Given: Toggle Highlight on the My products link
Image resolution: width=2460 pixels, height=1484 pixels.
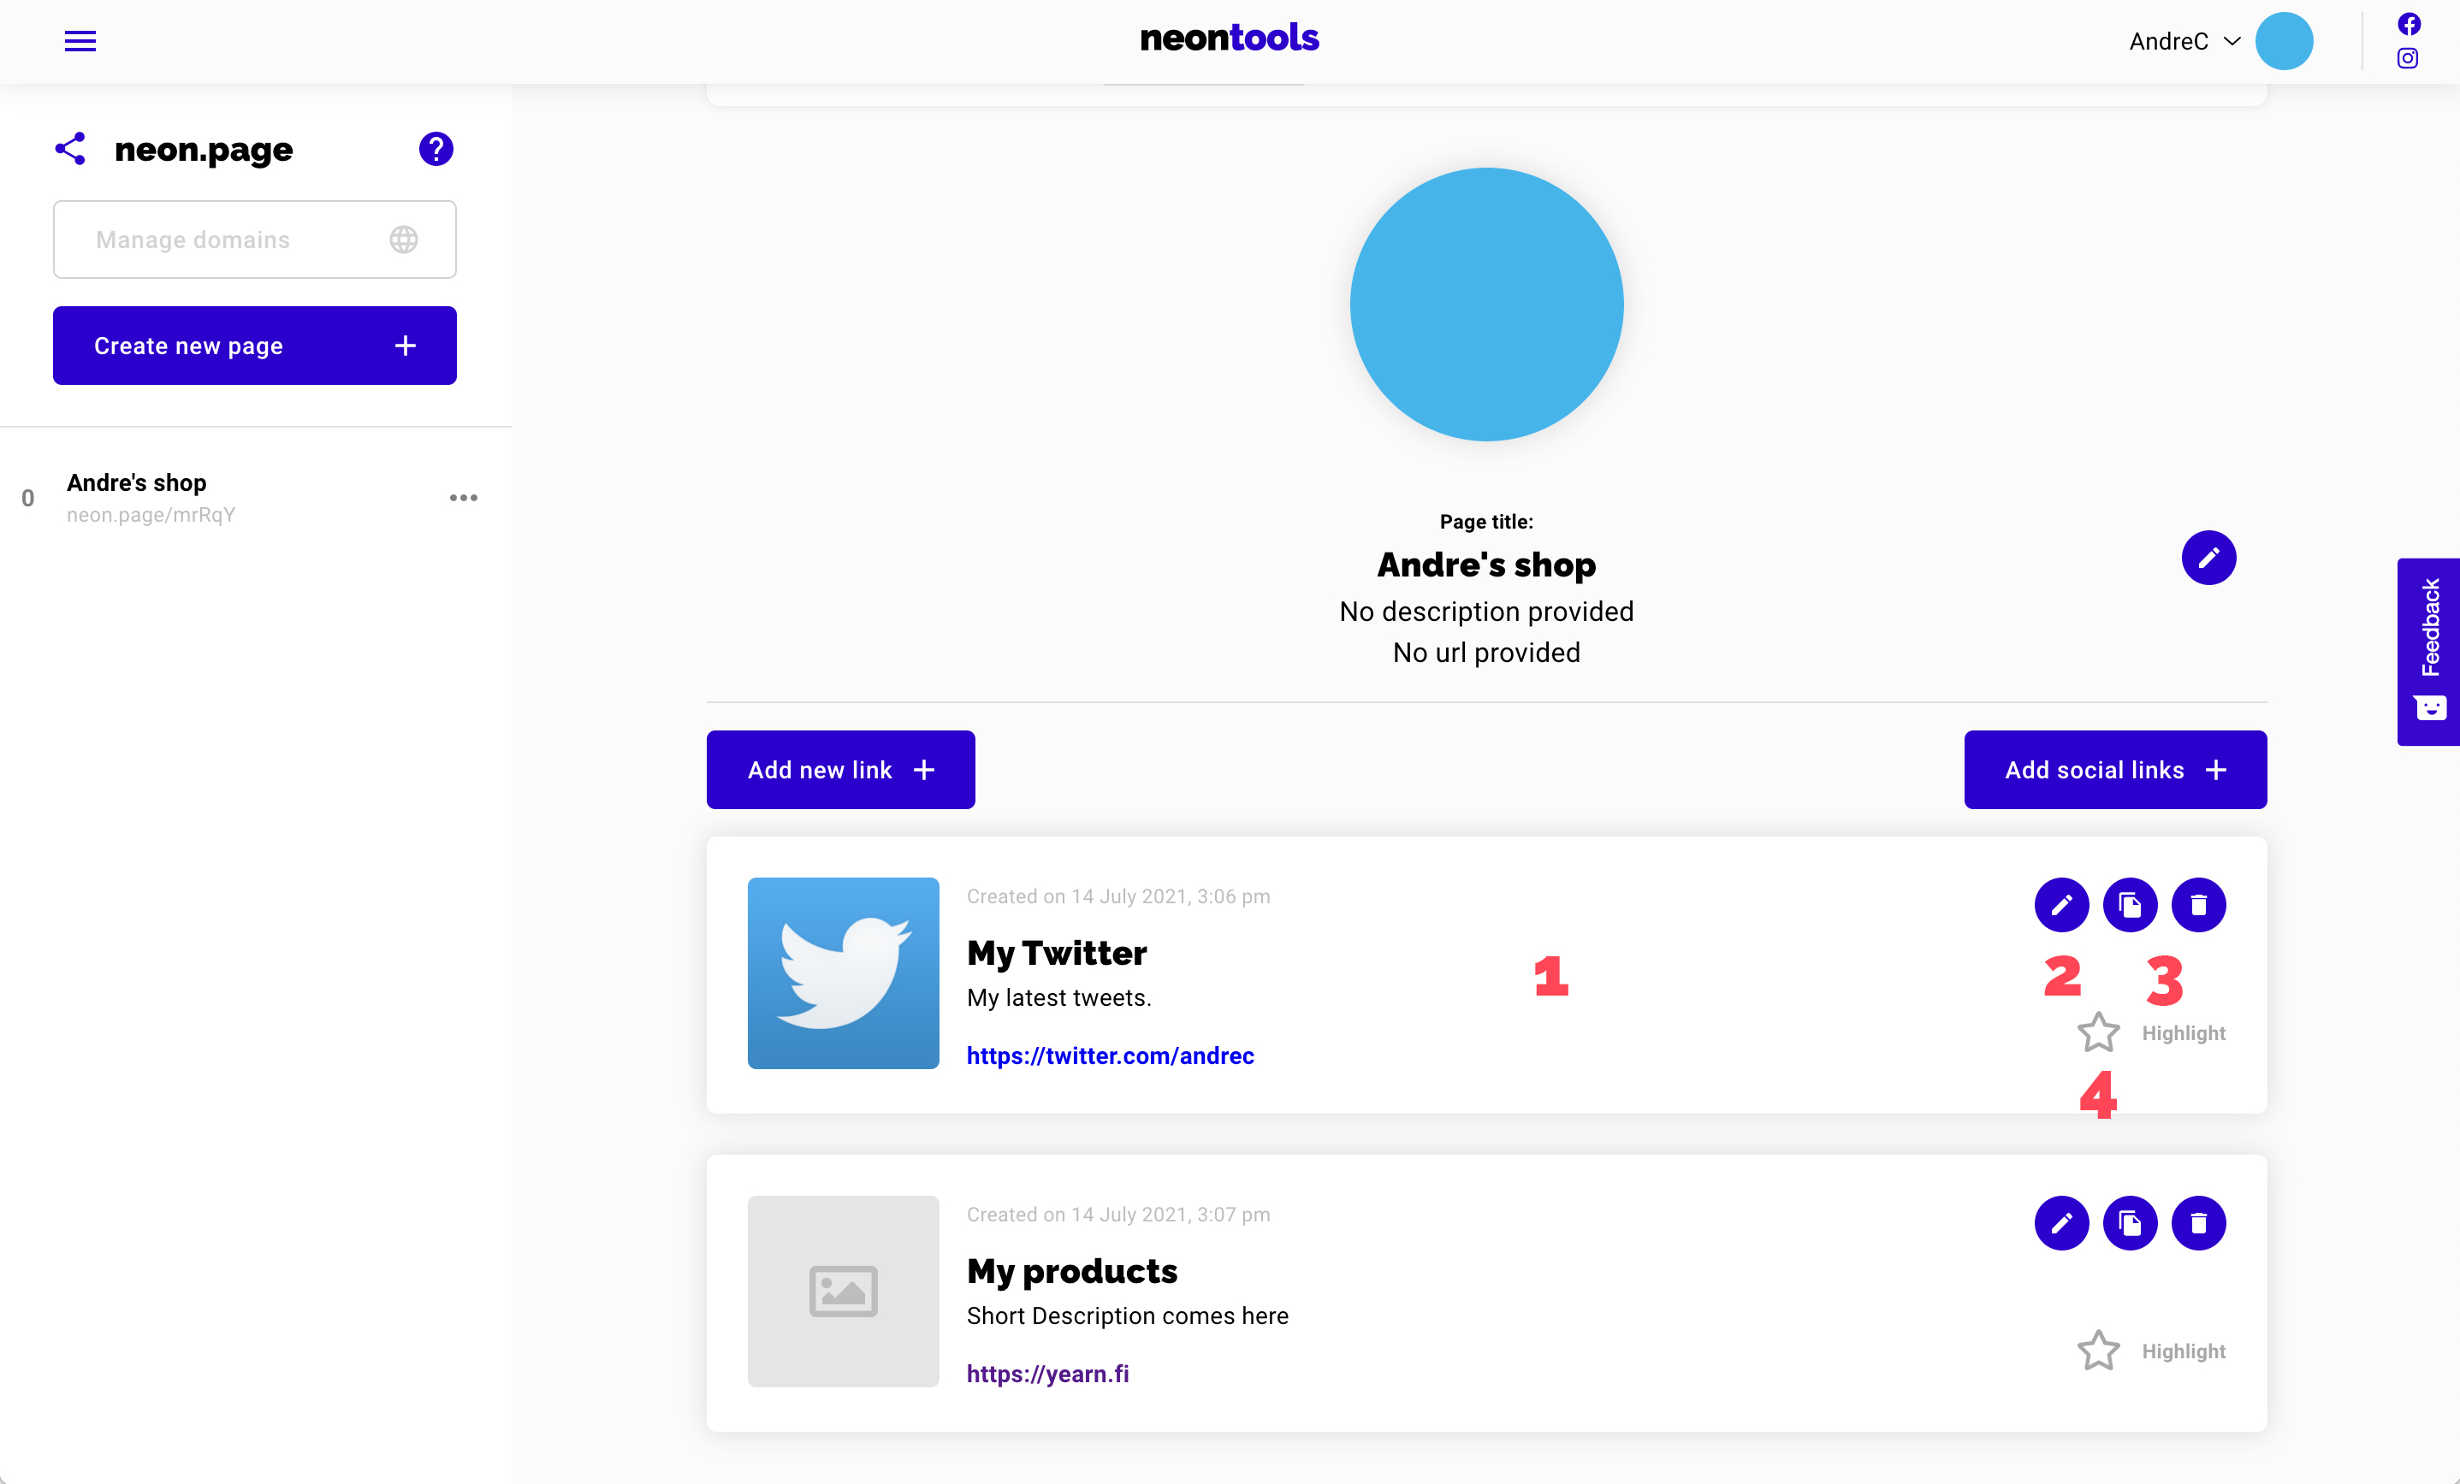Looking at the screenshot, I should 2100,1351.
